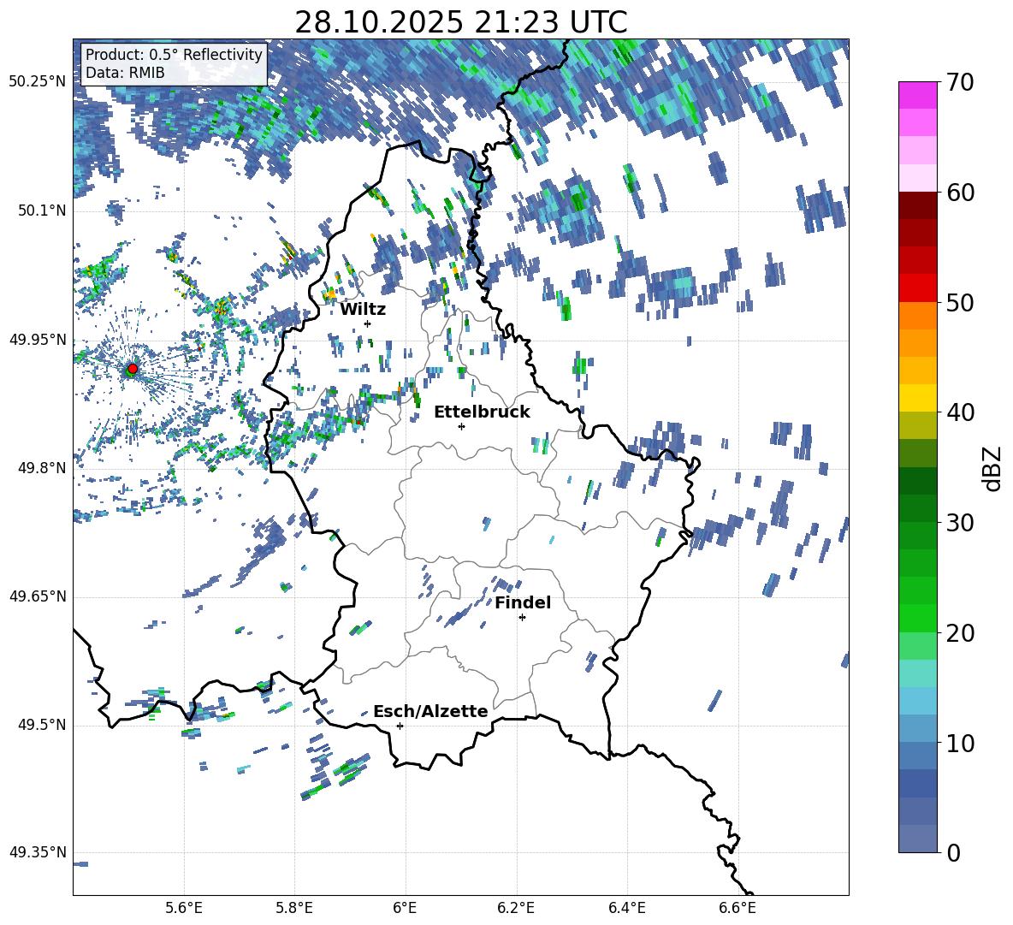This screenshot has height=925, width=1013.
Task: Click the colorbar tick label '20'
Action: coord(960,633)
